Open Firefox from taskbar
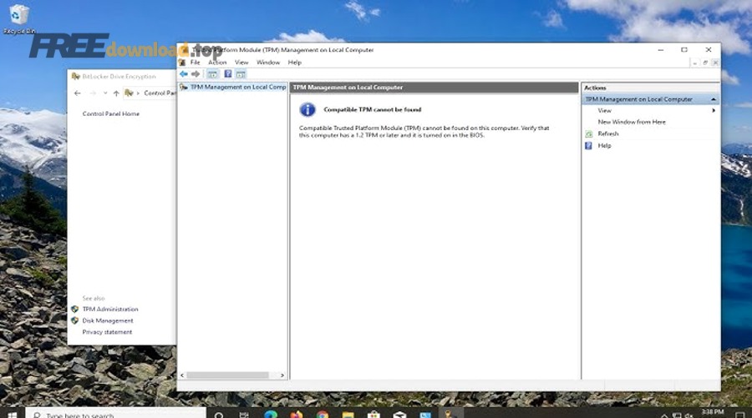The image size is (752, 418). pos(297,414)
